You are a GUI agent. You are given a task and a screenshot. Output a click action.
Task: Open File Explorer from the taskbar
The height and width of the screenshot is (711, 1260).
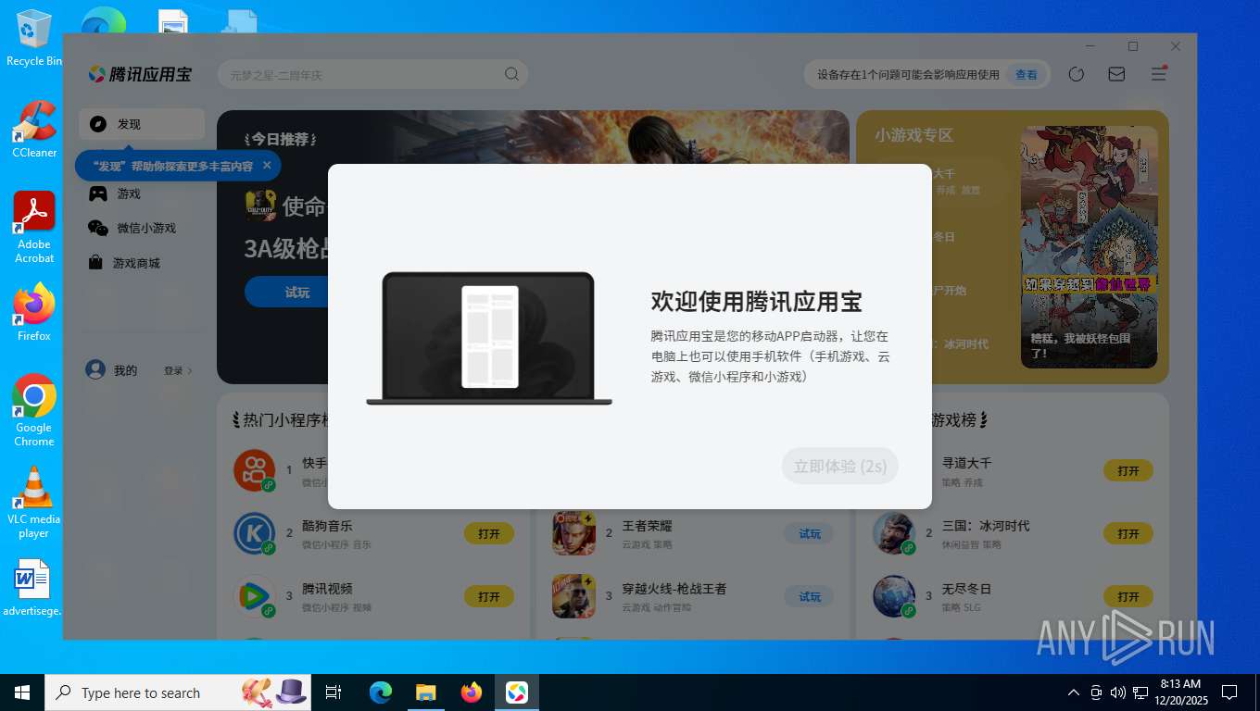(425, 692)
